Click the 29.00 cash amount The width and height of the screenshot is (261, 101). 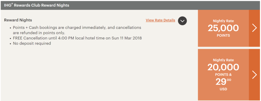(223, 82)
